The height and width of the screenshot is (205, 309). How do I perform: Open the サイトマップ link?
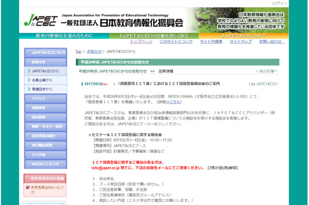coord(240,41)
